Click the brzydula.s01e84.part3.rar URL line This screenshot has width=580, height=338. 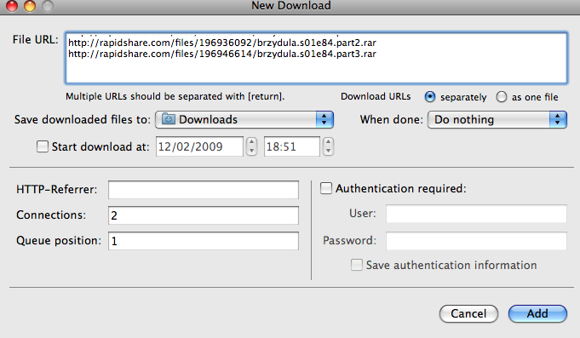222,54
